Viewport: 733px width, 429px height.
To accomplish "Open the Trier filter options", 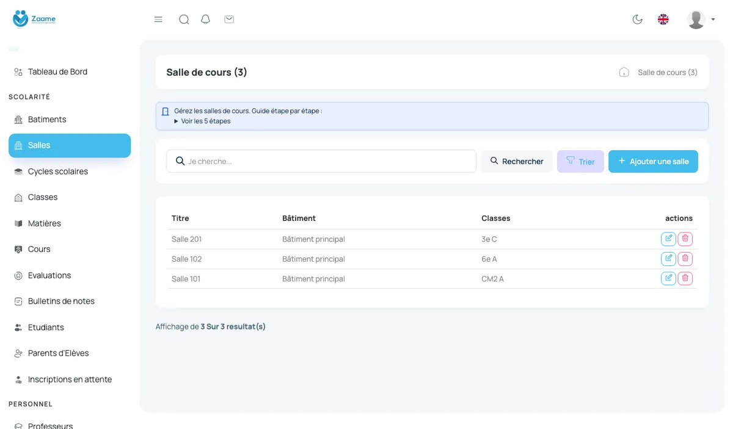I will [x=580, y=161].
